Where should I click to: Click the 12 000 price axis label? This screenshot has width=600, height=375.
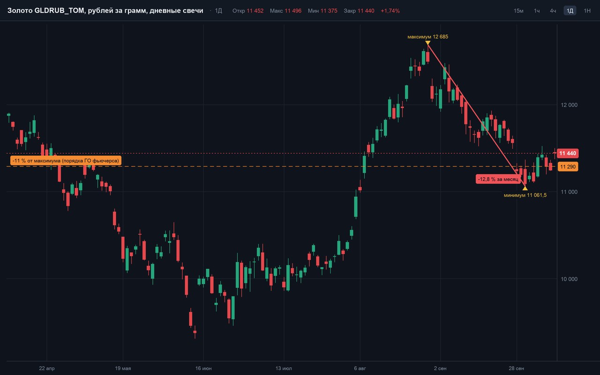tap(568, 105)
